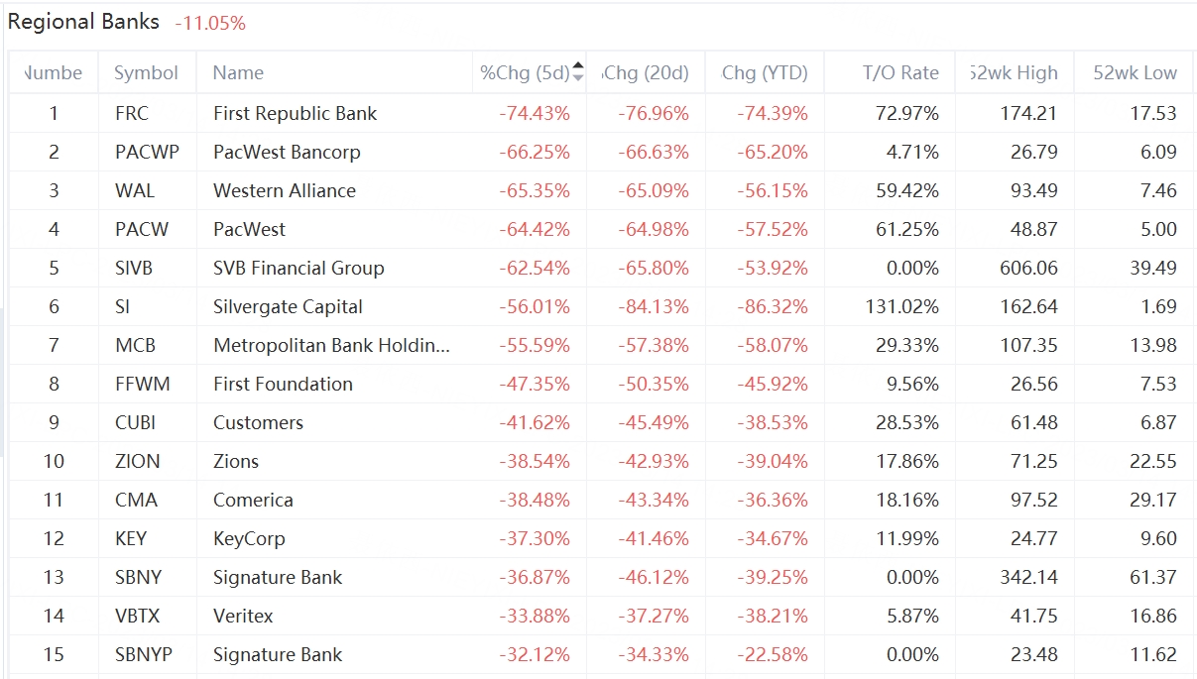1197x679 pixels.
Task: Click the Number column header
Action: [x=54, y=72]
